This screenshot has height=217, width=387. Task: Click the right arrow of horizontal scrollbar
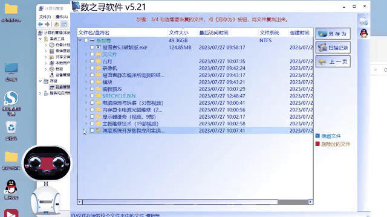(x=310, y=203)
